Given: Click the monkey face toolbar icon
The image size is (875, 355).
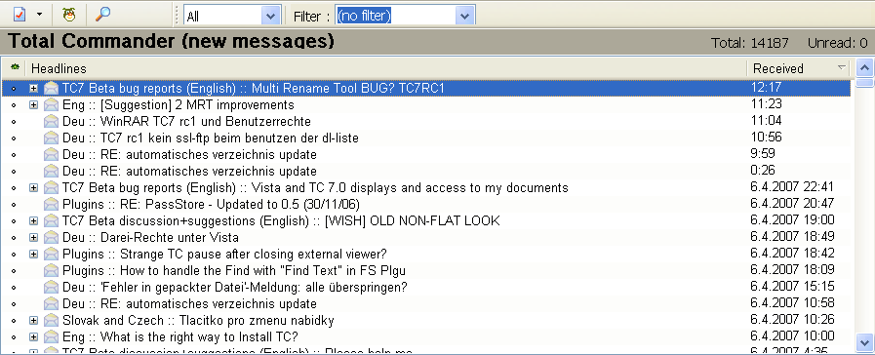Looking at the screenshot, I should pyautogui.click(x=69, y=14).
